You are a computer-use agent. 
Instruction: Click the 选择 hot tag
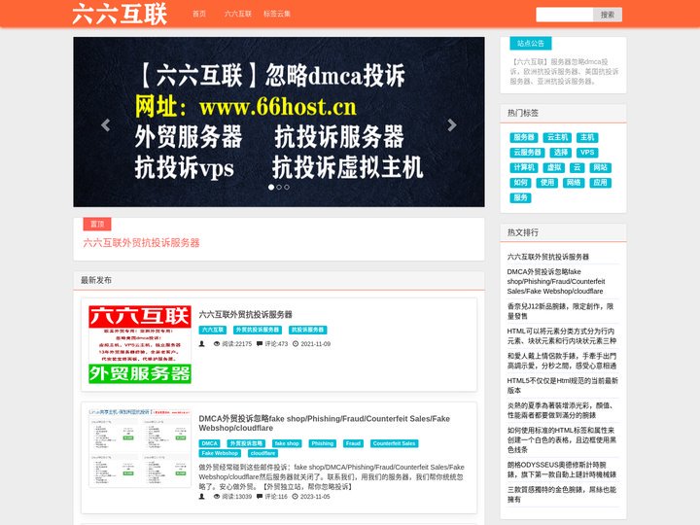tap(561, 153)
